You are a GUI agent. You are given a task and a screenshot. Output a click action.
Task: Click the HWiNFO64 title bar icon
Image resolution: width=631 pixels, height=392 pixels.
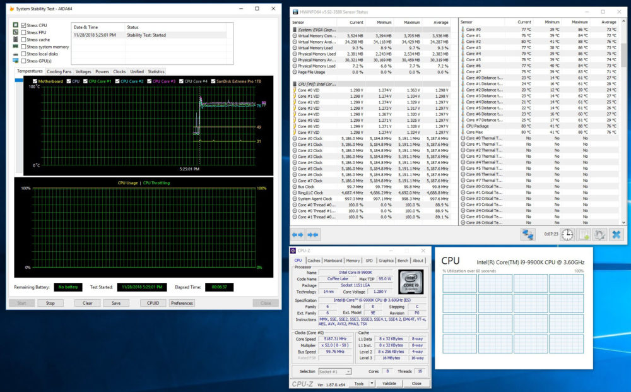295,12
